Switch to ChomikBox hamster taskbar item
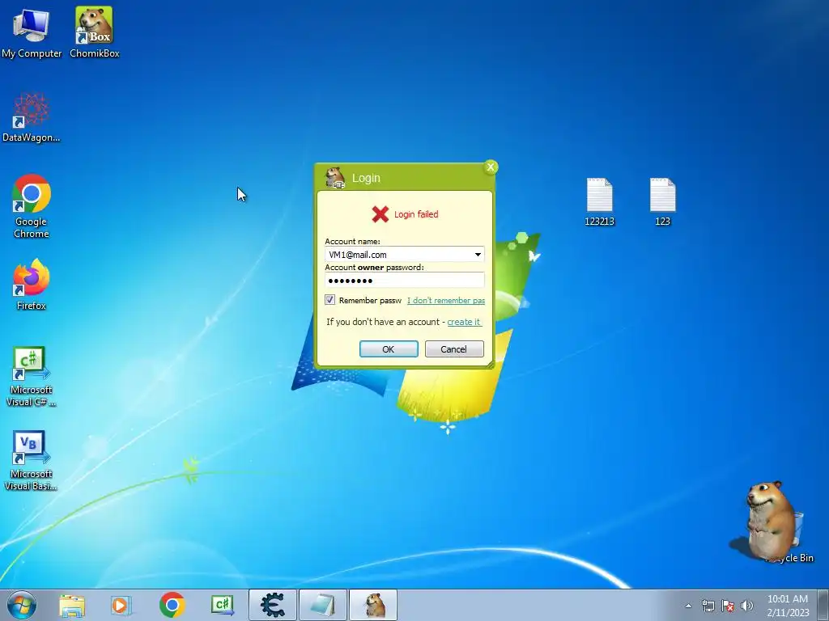 pos(373,605)
